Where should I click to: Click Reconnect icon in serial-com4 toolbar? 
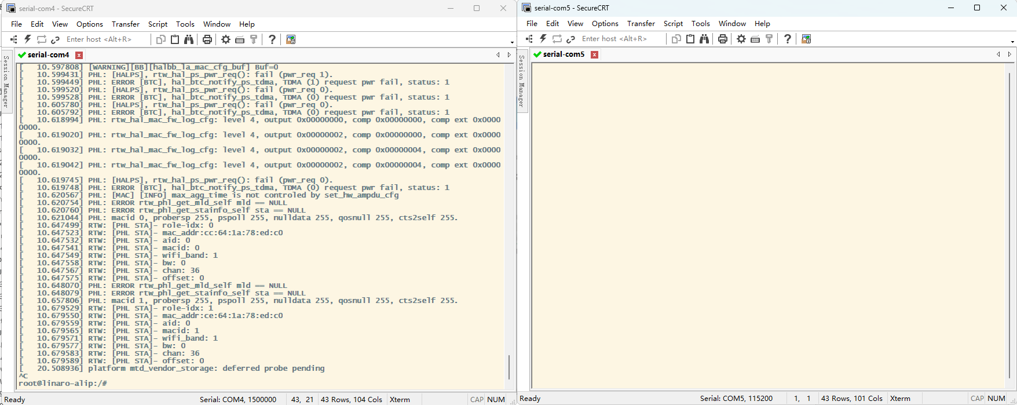pyautogui.click(x=42, y=39)
